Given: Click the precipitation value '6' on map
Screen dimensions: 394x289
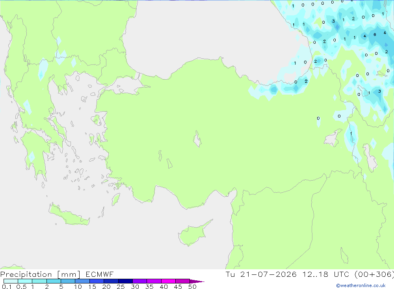Looking at the screenshot, I should (375, 34).
